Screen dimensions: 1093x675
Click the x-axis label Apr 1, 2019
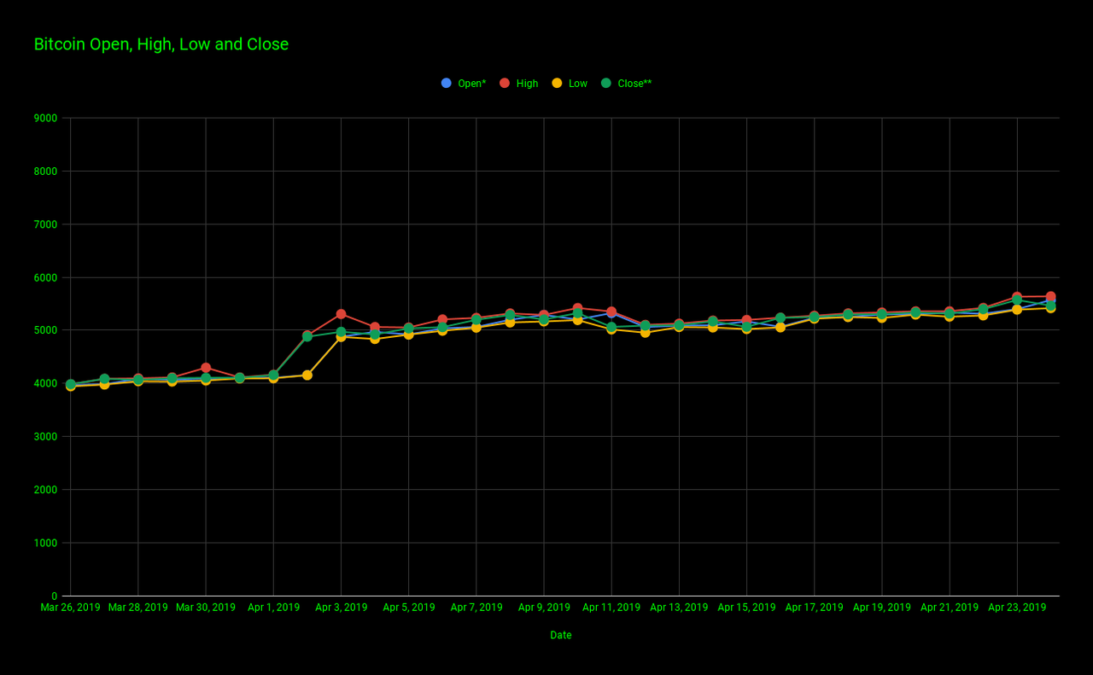point(273,608)
